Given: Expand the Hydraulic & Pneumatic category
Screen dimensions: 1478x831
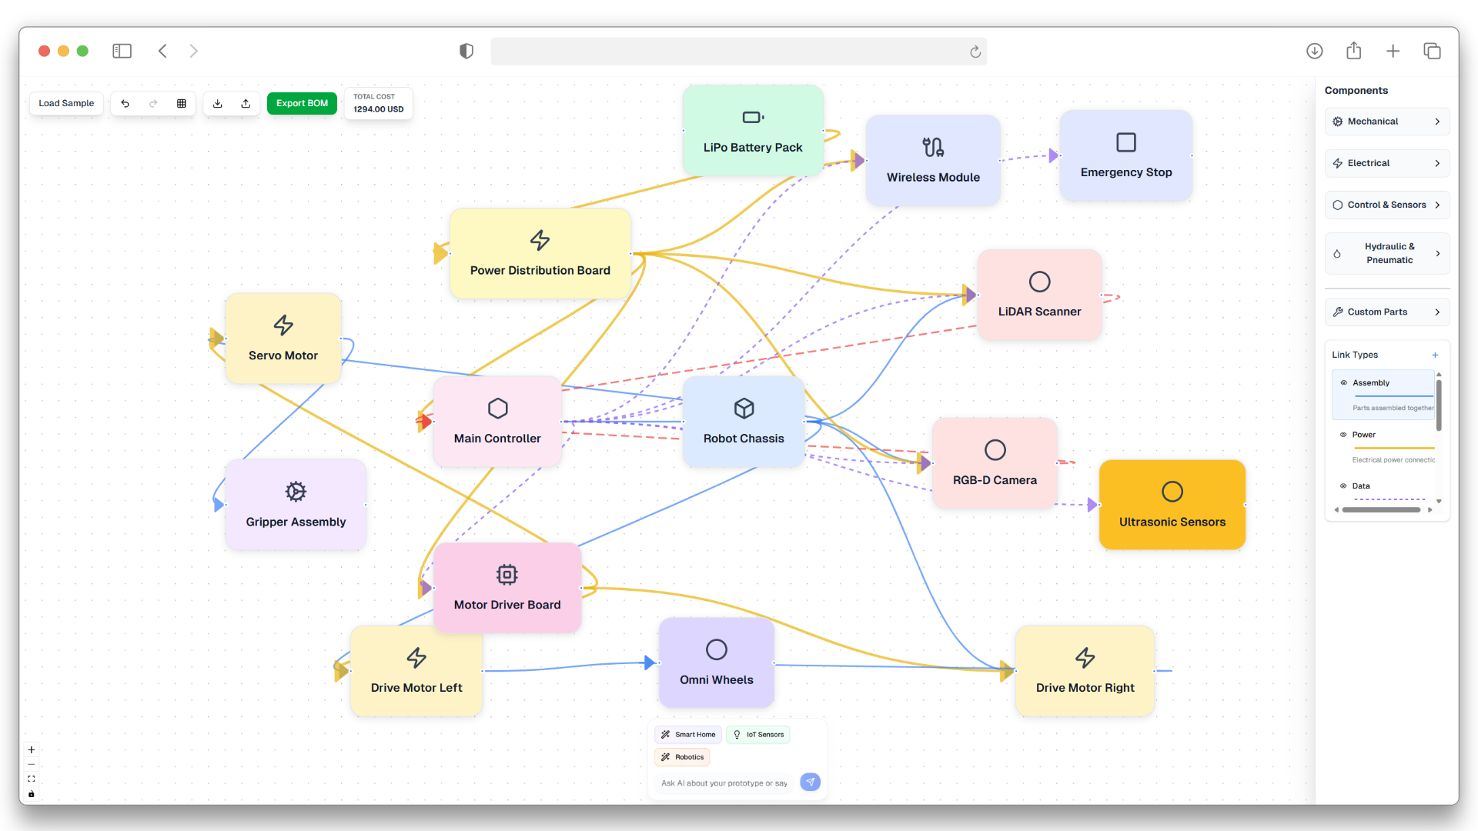Looking at the screenshot, I should (x=1387, y=253).
